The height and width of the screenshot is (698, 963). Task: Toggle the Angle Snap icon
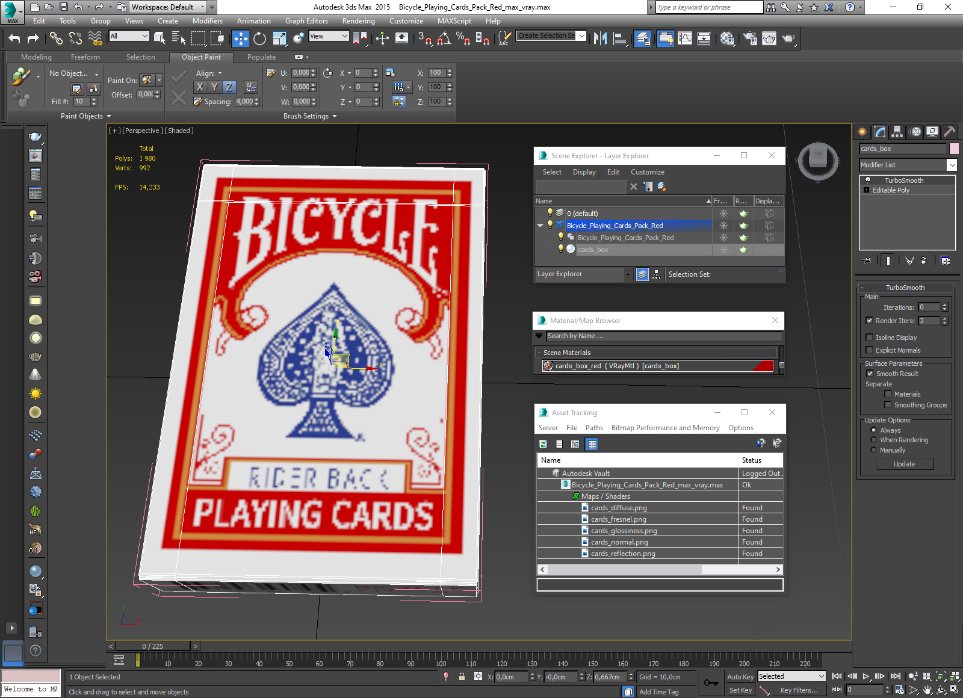click(x=444, y=39)
